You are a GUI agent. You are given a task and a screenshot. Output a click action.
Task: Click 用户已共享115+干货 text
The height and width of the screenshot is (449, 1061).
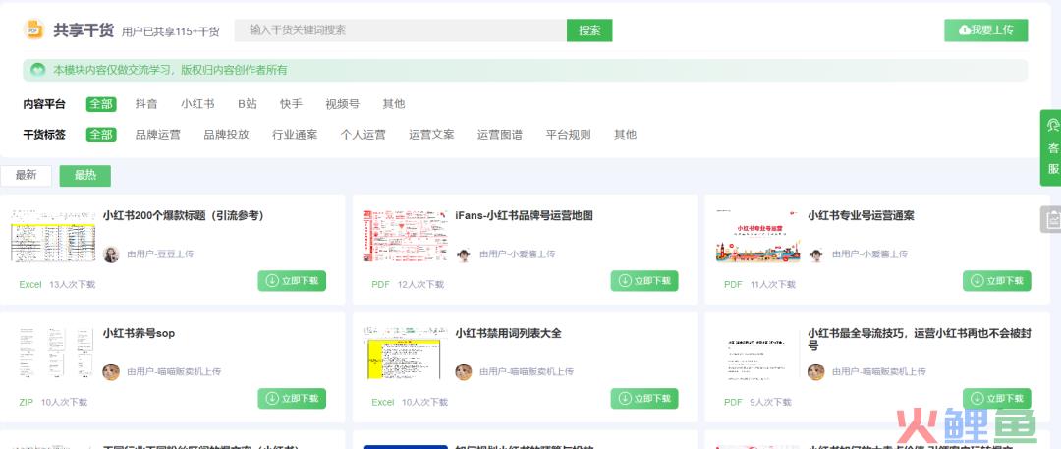pyautogui.click(x=171, y=31)
